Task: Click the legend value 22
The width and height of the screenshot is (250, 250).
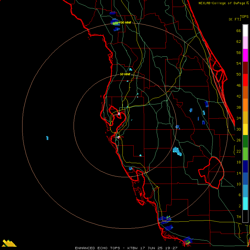Action: (x=239, y=151)
